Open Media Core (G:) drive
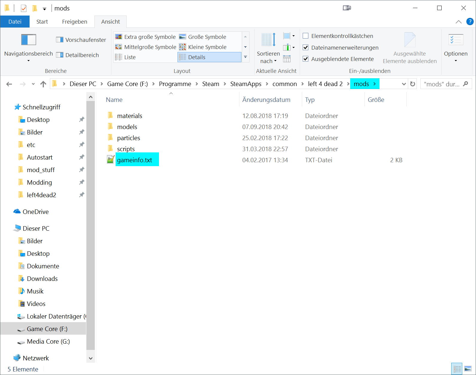This screenshot has height=375, width=476. tap(48, 341)
